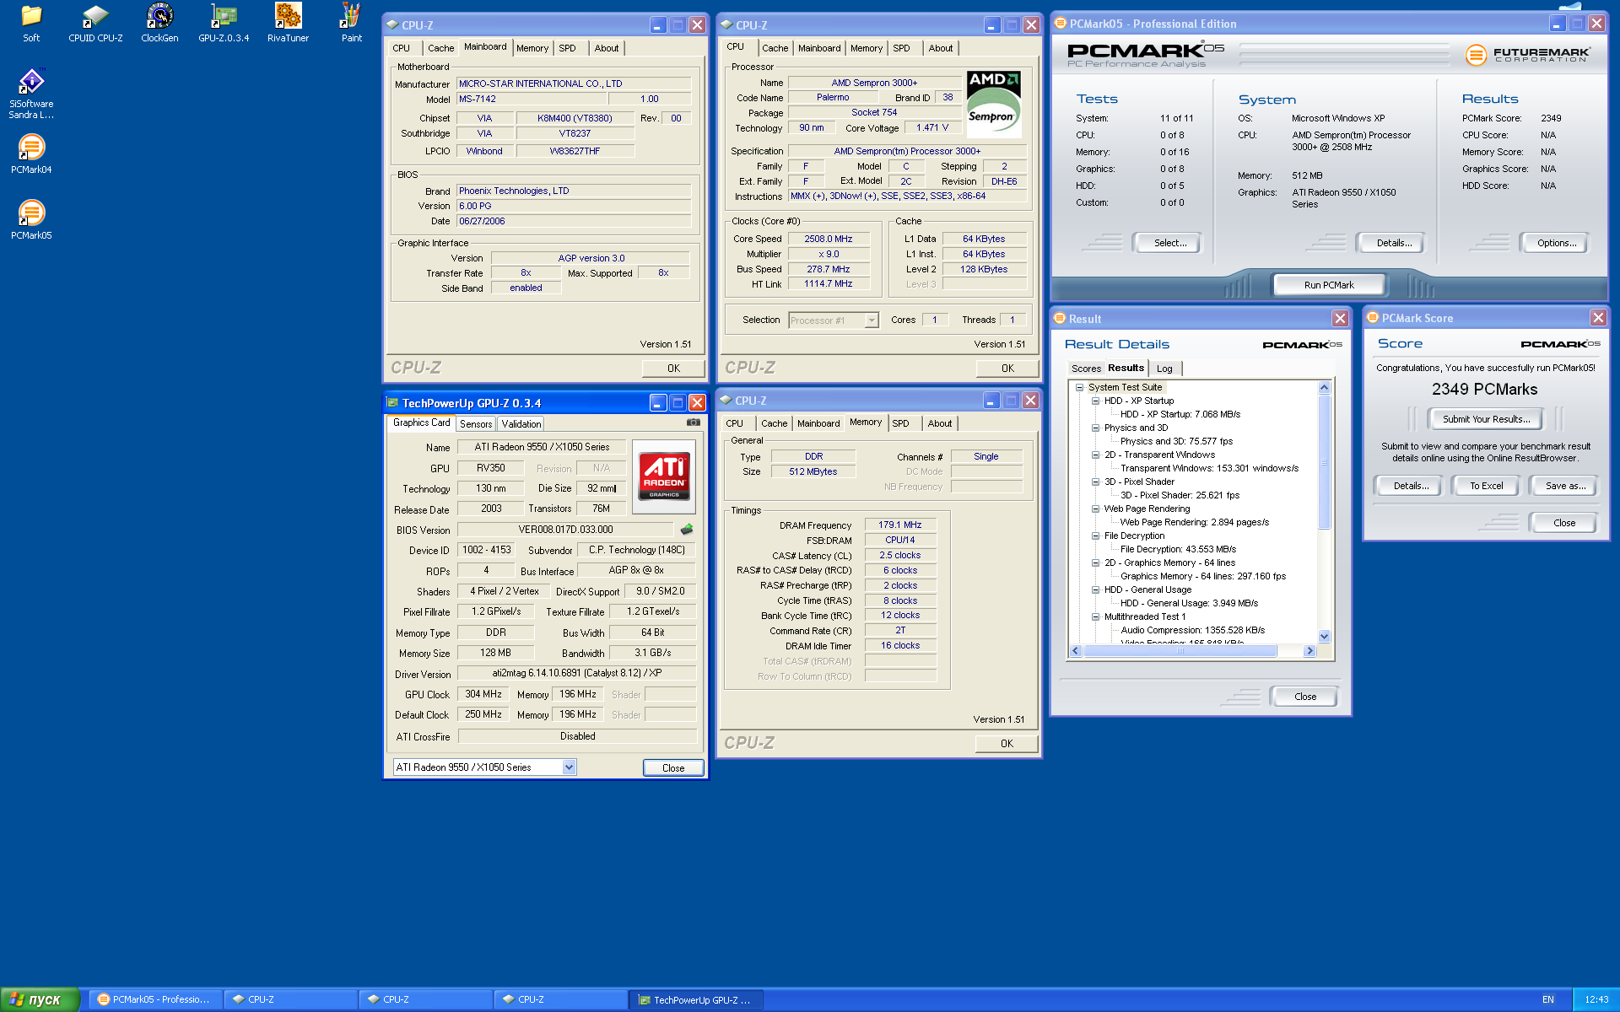Launch the ClockGen desktop shortcut
Screen dimensions: 1620x1012
[159, 24]
